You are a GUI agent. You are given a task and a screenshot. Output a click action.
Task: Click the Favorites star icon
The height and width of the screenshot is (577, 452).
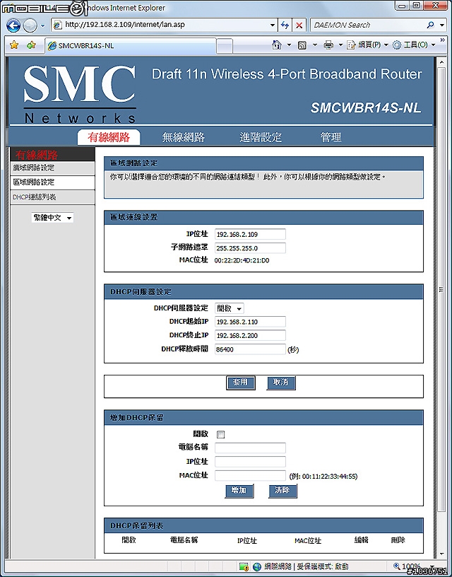[x=14, y=45]
